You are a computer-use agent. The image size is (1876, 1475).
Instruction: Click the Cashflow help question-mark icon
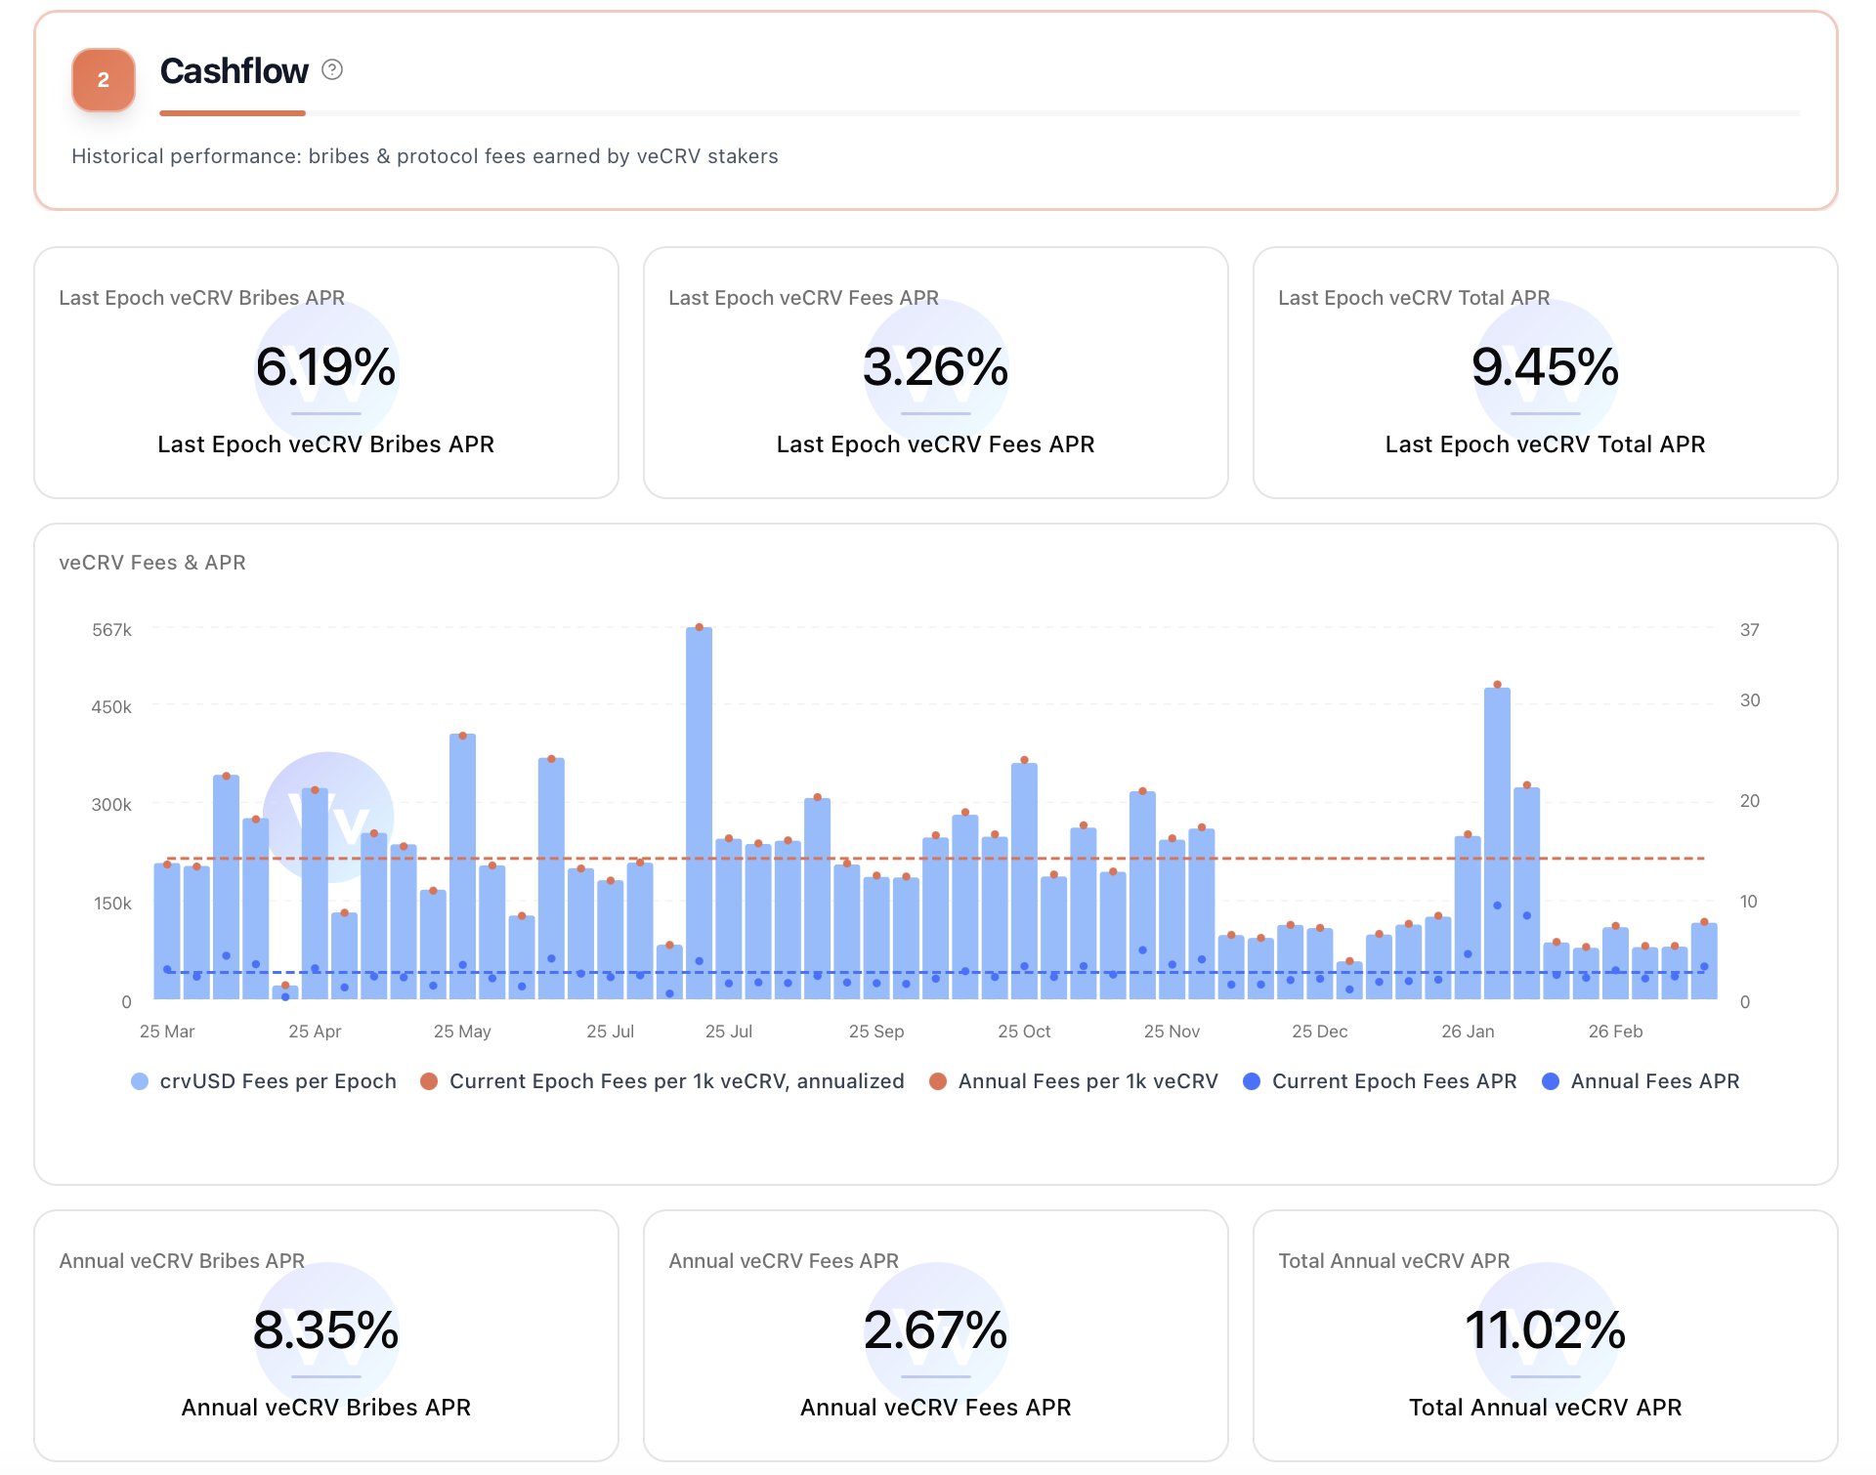(x=332, y=70)
